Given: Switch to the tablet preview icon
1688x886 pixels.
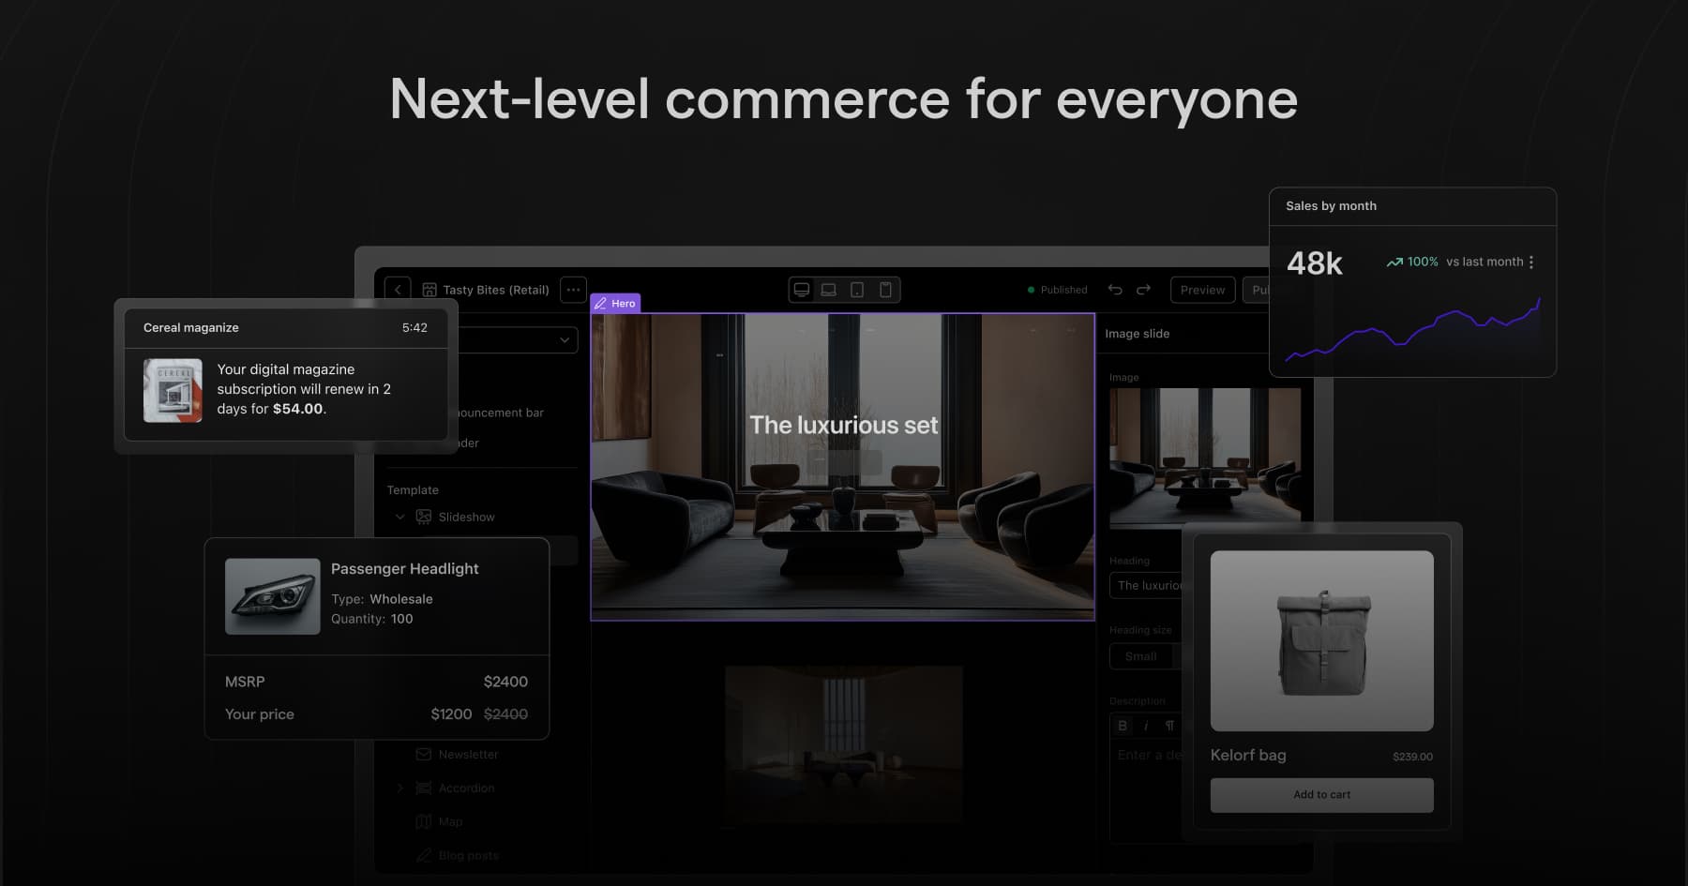Looking at the screenshot, I should [856, 290].
